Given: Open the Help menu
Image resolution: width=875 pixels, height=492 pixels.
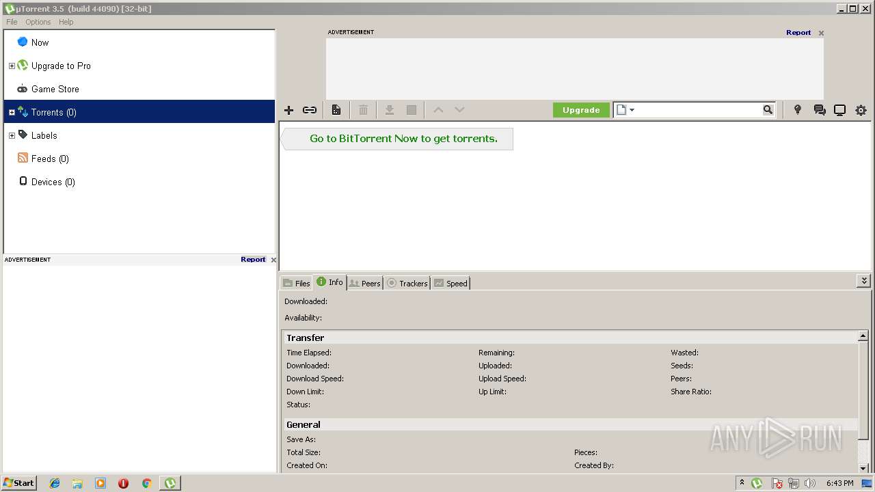Looking at the screenshot, I should pyautogui.click(x=66, y=22).
